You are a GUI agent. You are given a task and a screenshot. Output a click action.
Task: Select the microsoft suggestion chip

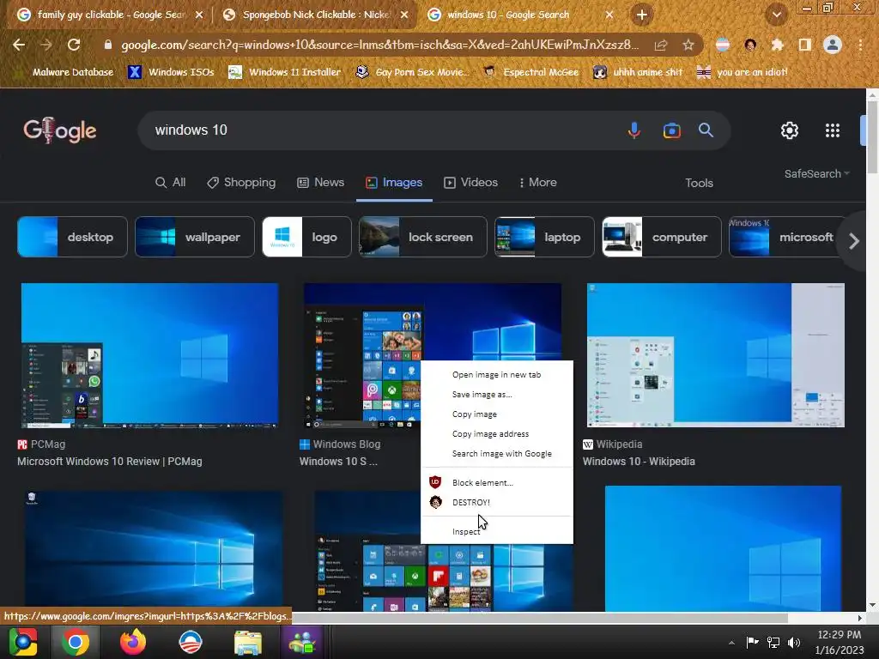point(785,237)
